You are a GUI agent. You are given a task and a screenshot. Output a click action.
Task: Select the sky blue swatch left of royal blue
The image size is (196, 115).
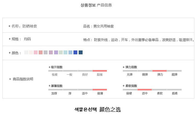coord(70,53)
